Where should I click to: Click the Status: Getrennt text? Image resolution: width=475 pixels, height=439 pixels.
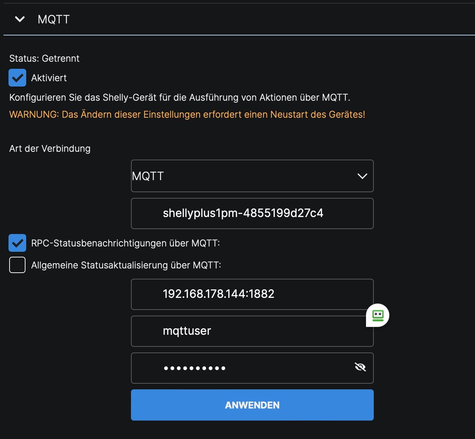(44, 59)
